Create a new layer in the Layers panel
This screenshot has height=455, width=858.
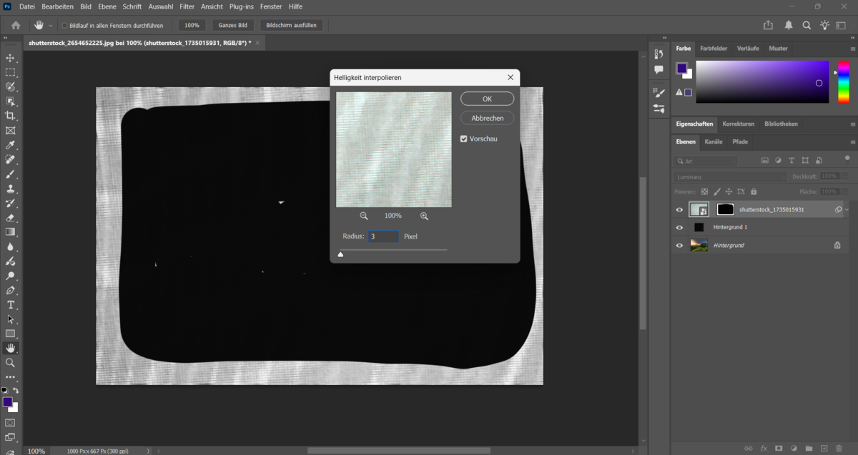[x=824, y=448]
